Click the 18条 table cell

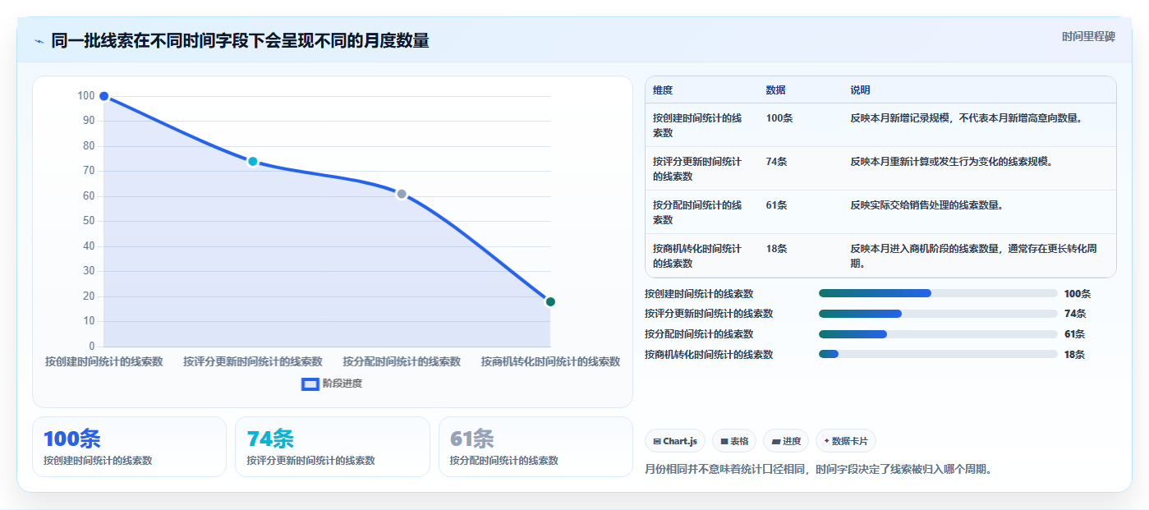click(777, 249)
